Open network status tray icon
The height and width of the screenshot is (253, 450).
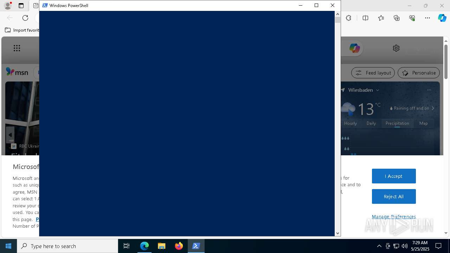396,246
